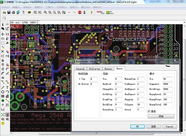Click the 1 Top layer input field
Image resolution: width=186 pixels, height=136 pixels.
(94, 79)
